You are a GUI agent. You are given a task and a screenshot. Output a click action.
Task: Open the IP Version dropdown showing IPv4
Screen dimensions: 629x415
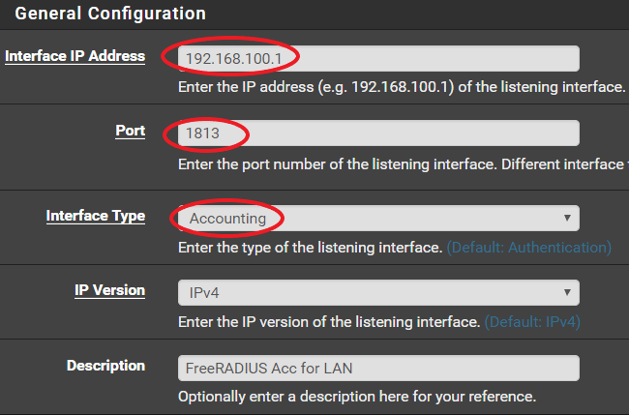(377, 292)
